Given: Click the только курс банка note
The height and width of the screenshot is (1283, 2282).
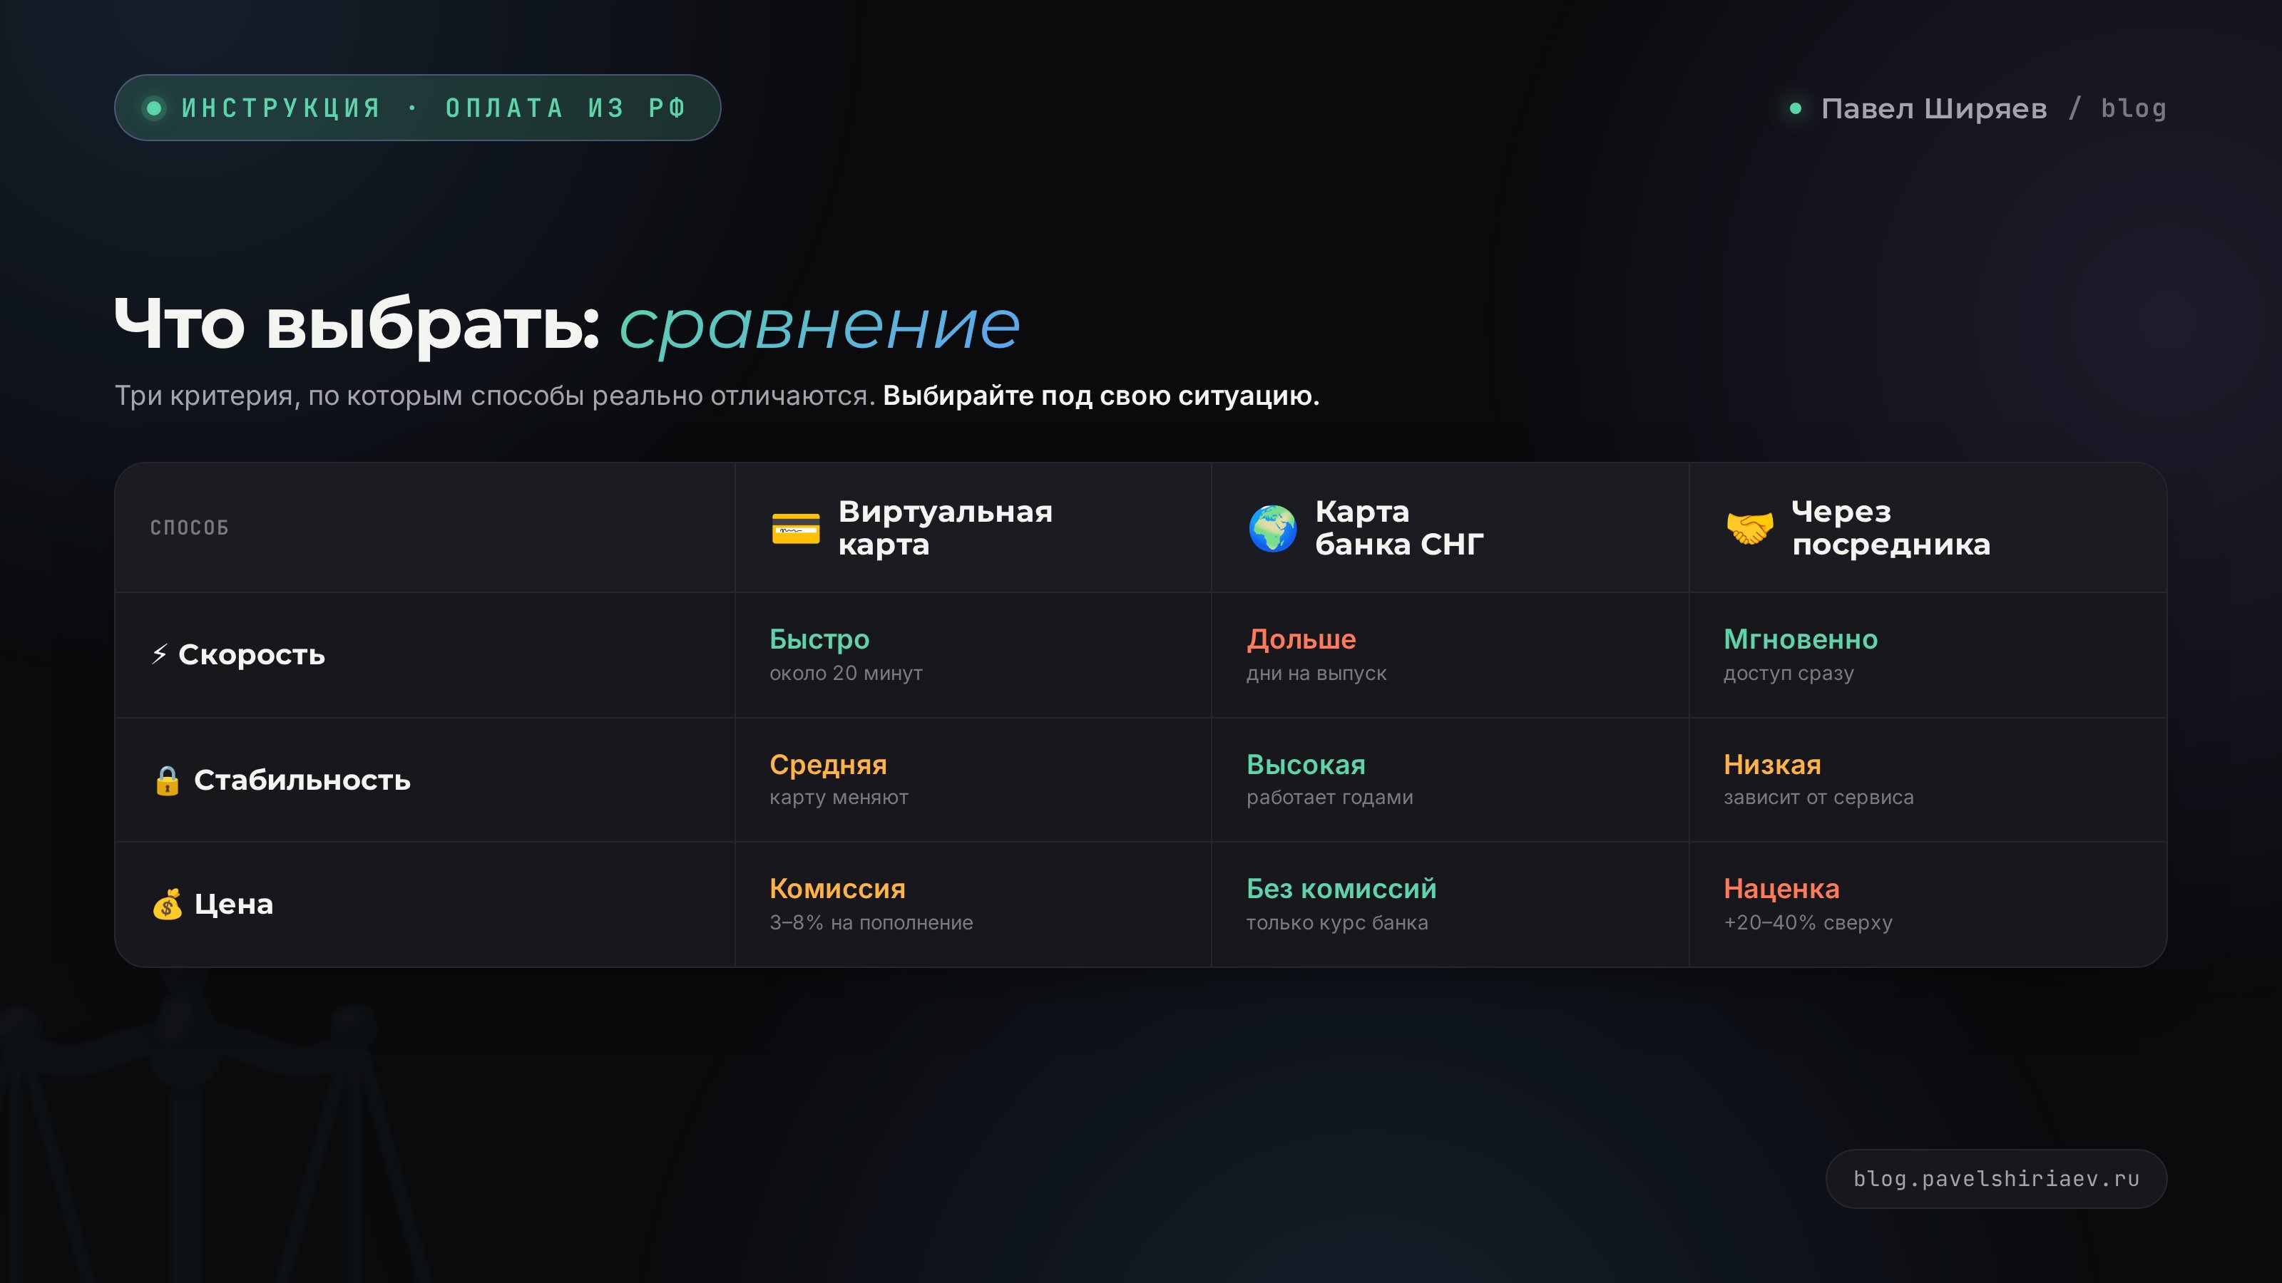Looking at the screenshot, I should pos(1337,922).
